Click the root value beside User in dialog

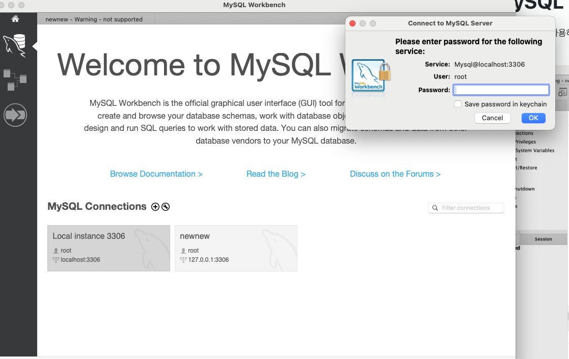460,77
